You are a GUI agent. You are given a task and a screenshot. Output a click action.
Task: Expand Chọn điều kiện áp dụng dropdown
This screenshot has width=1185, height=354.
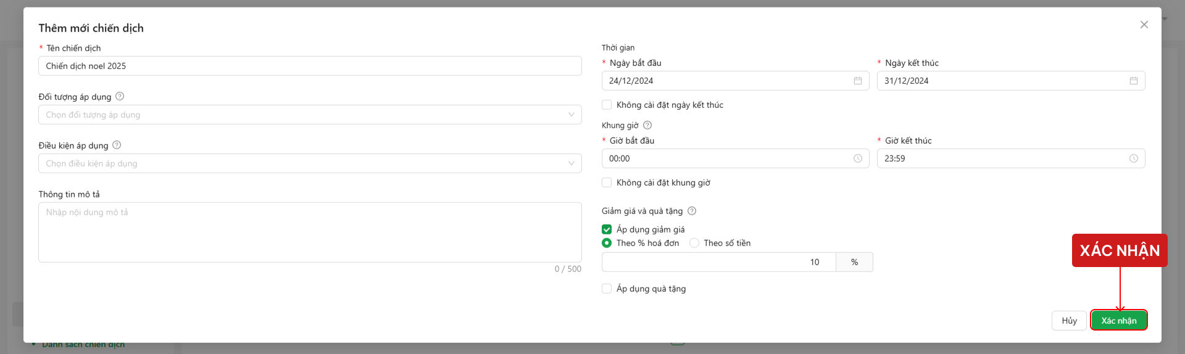(310, 163)
